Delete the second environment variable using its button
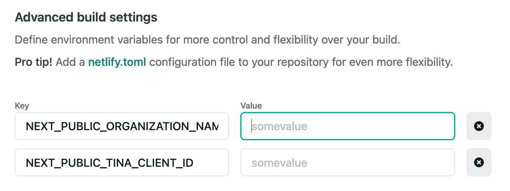 coord(479,163)
